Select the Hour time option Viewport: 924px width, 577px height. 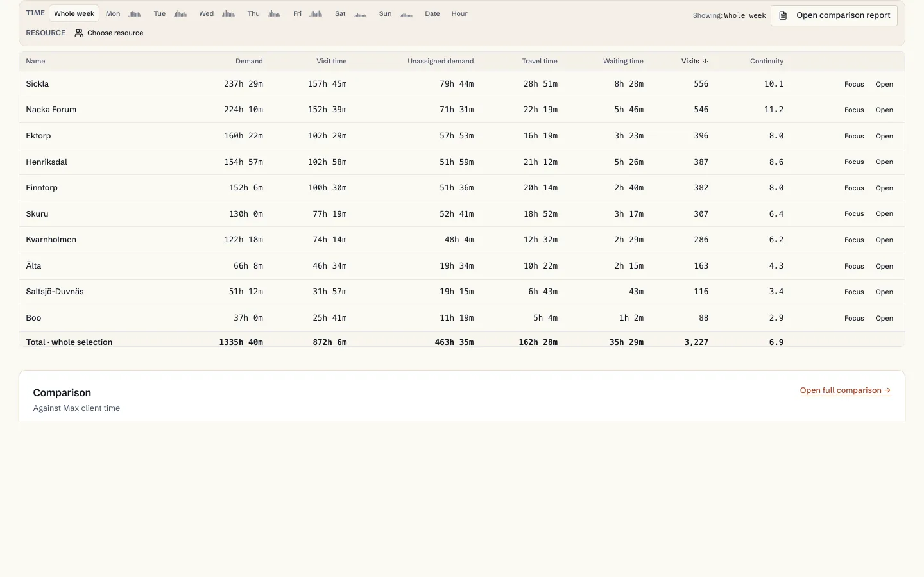pyautogui.click(x=459, y=13)
